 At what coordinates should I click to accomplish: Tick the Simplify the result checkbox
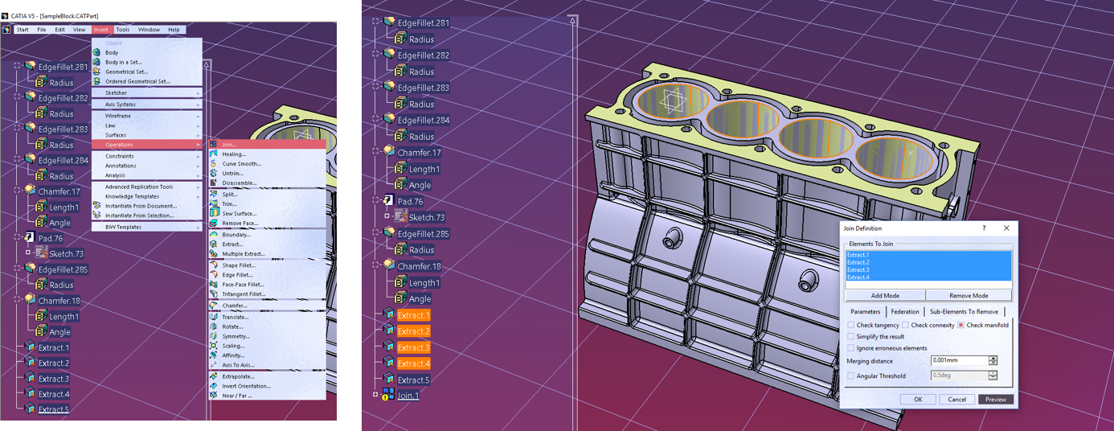tap(851, 337)
